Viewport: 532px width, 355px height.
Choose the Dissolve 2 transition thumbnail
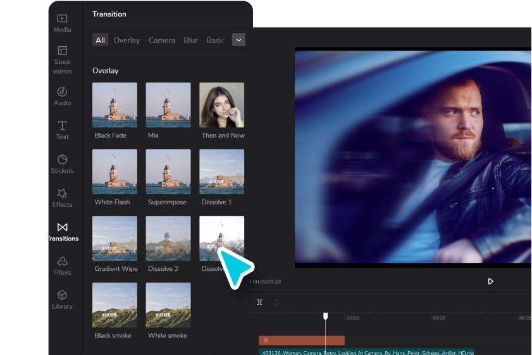[168, 239]
